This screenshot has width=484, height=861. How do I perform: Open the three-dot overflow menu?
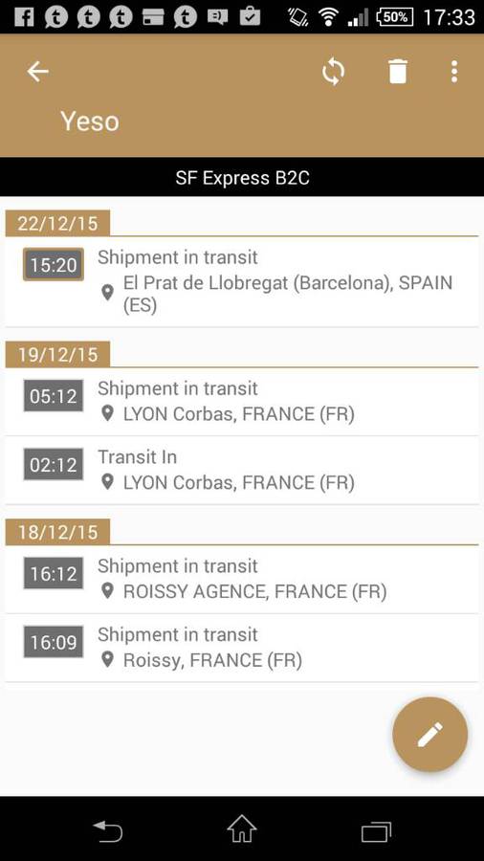pyautogui.click(x=453, y=72)
